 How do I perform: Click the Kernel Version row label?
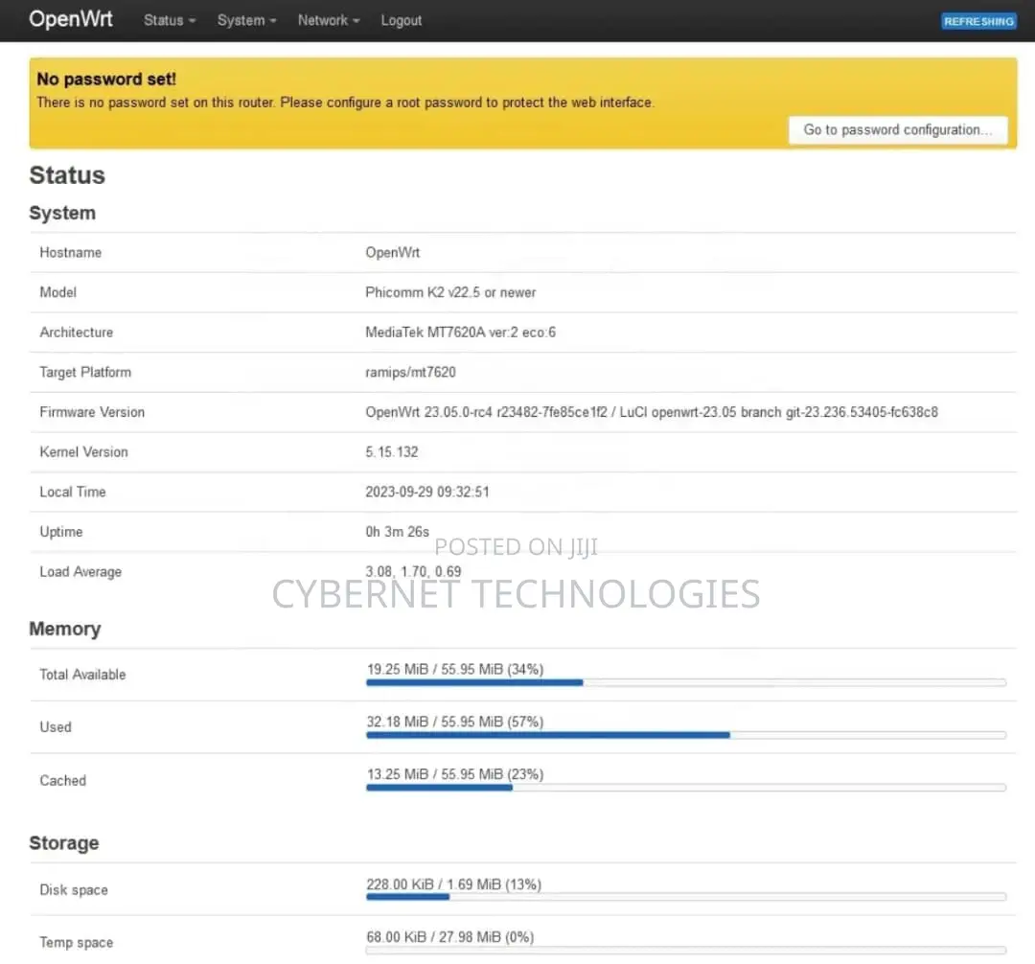coord(83,452)
